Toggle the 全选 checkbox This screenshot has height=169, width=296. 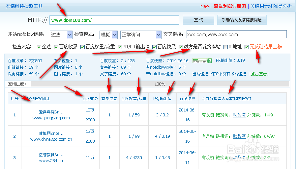click(x=39, y=47)
